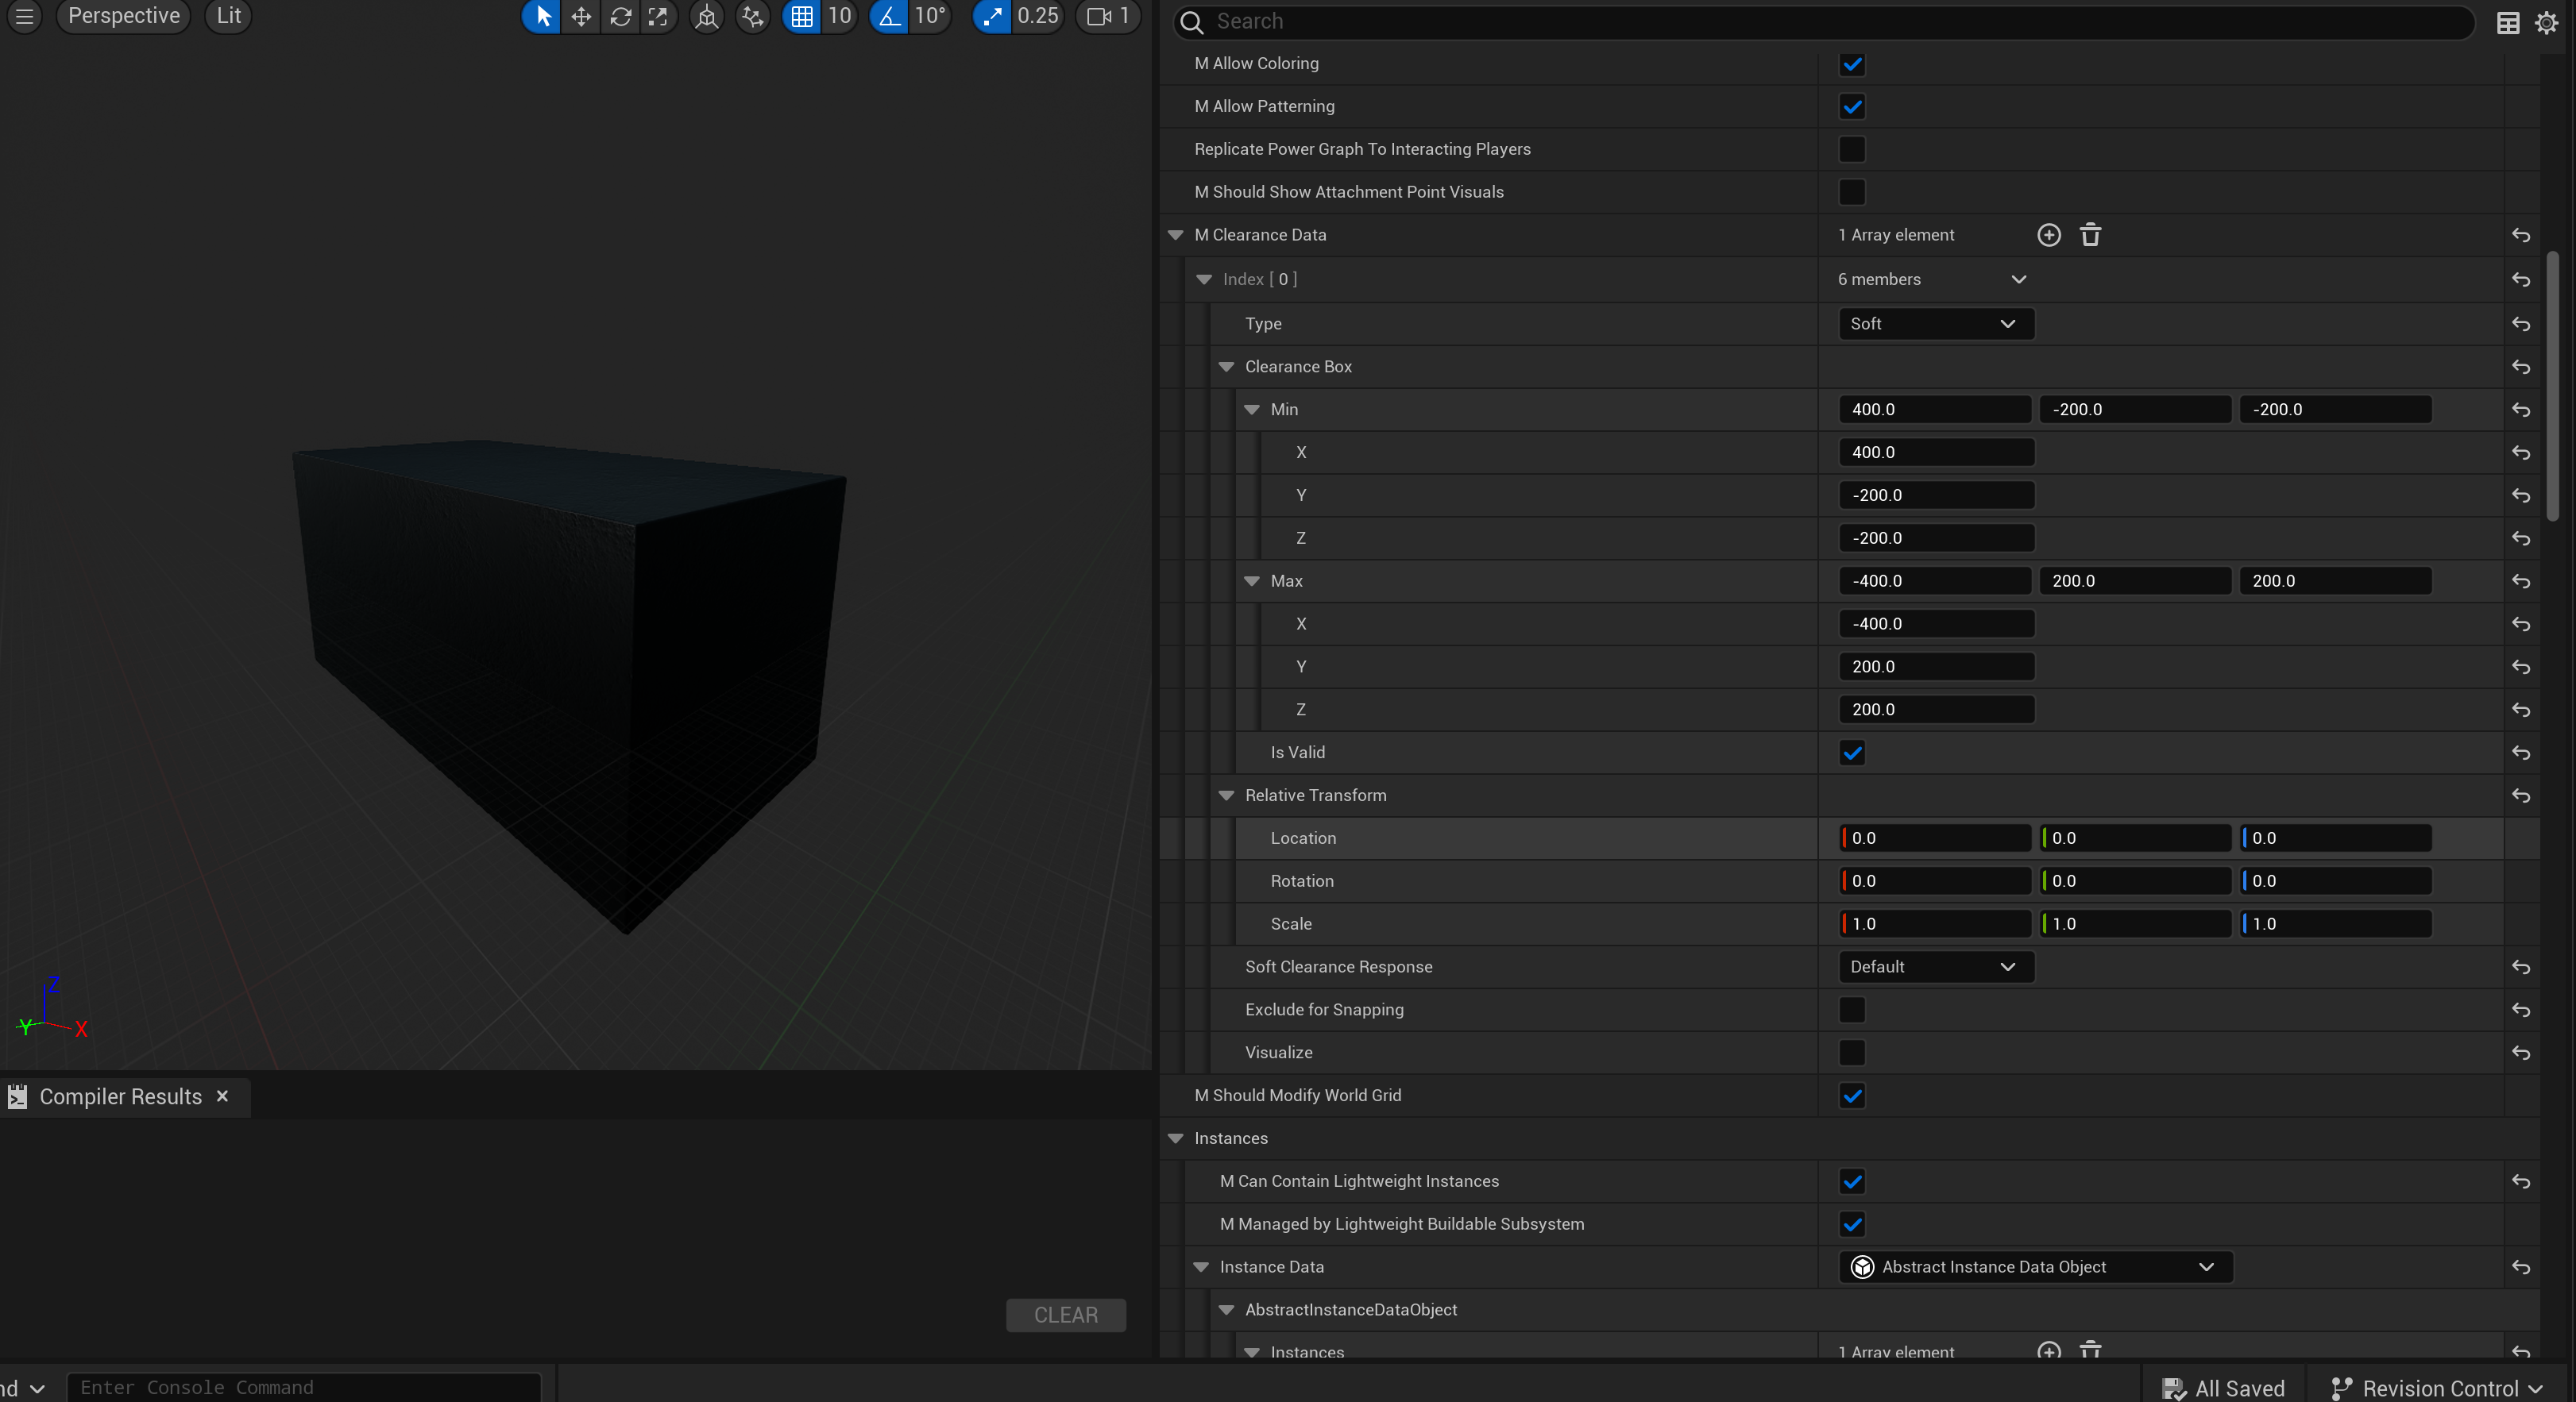2576x1402 pixels.
Task: Uncheck M Allow Coloring checkbox
Action: [x=1851, y=64]
